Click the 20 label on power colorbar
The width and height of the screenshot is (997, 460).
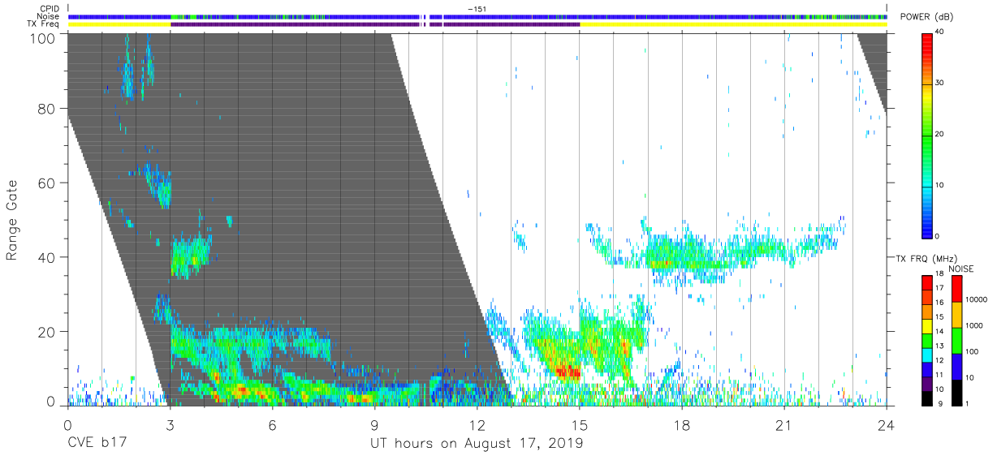click(x=940, y=134)
